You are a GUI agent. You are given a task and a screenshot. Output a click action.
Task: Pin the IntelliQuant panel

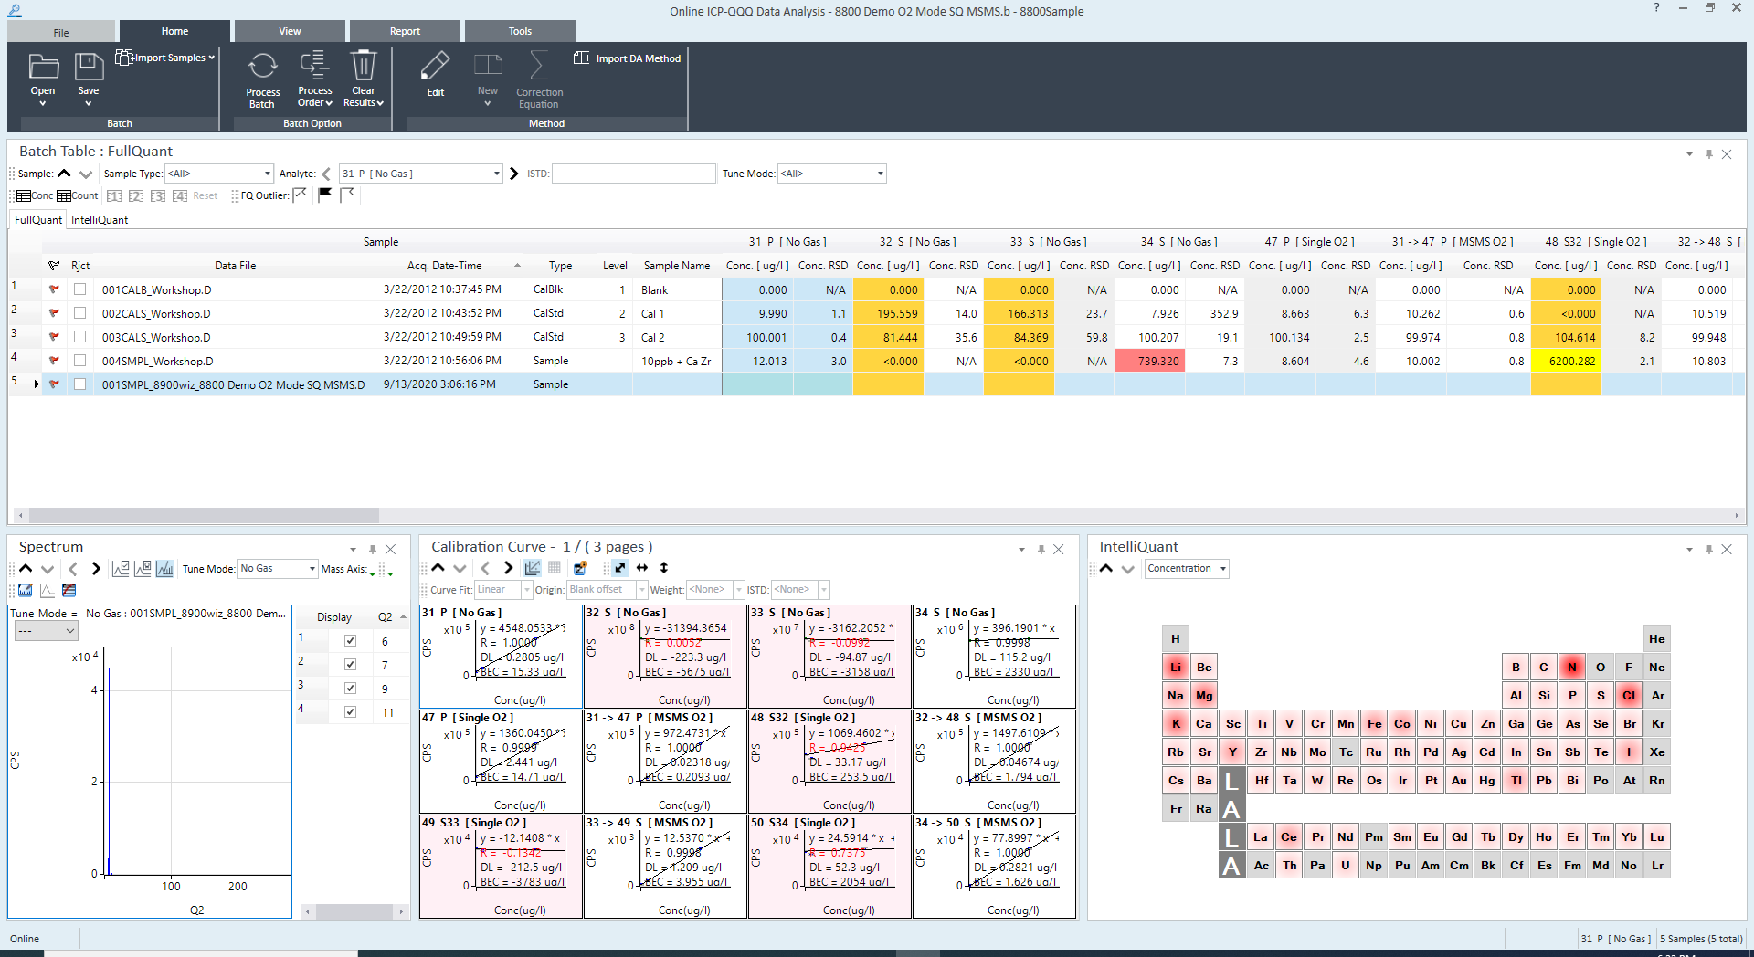tap(1708, 550)
